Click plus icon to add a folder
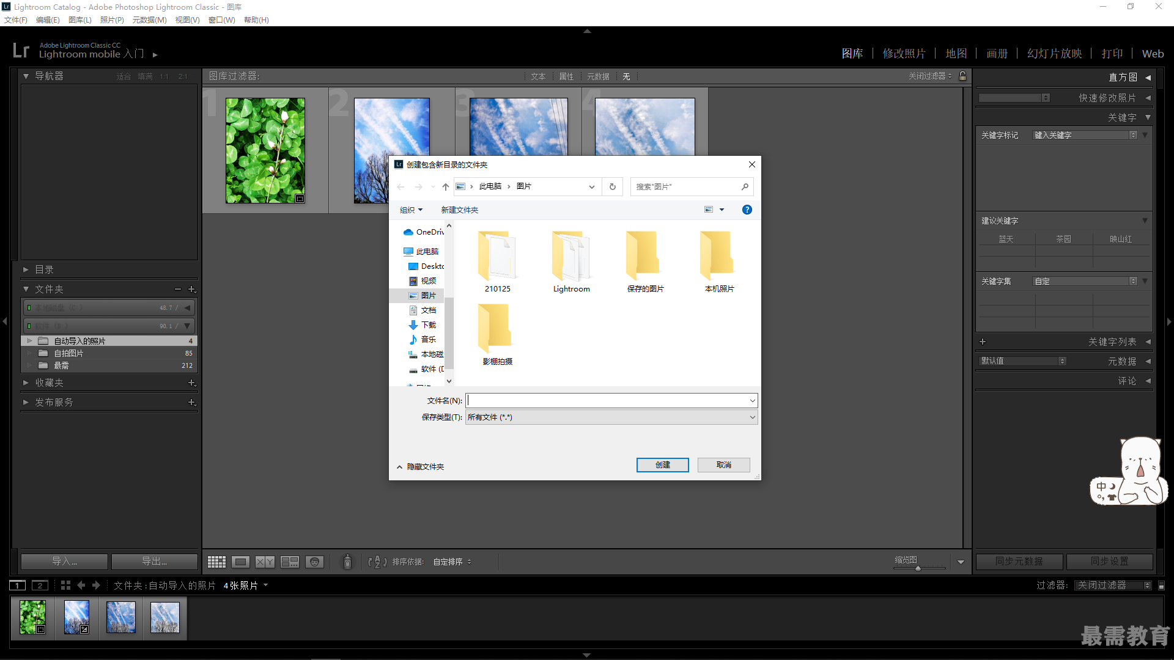The height and width of the screenshot is (660, 1174). click(191, 289)
